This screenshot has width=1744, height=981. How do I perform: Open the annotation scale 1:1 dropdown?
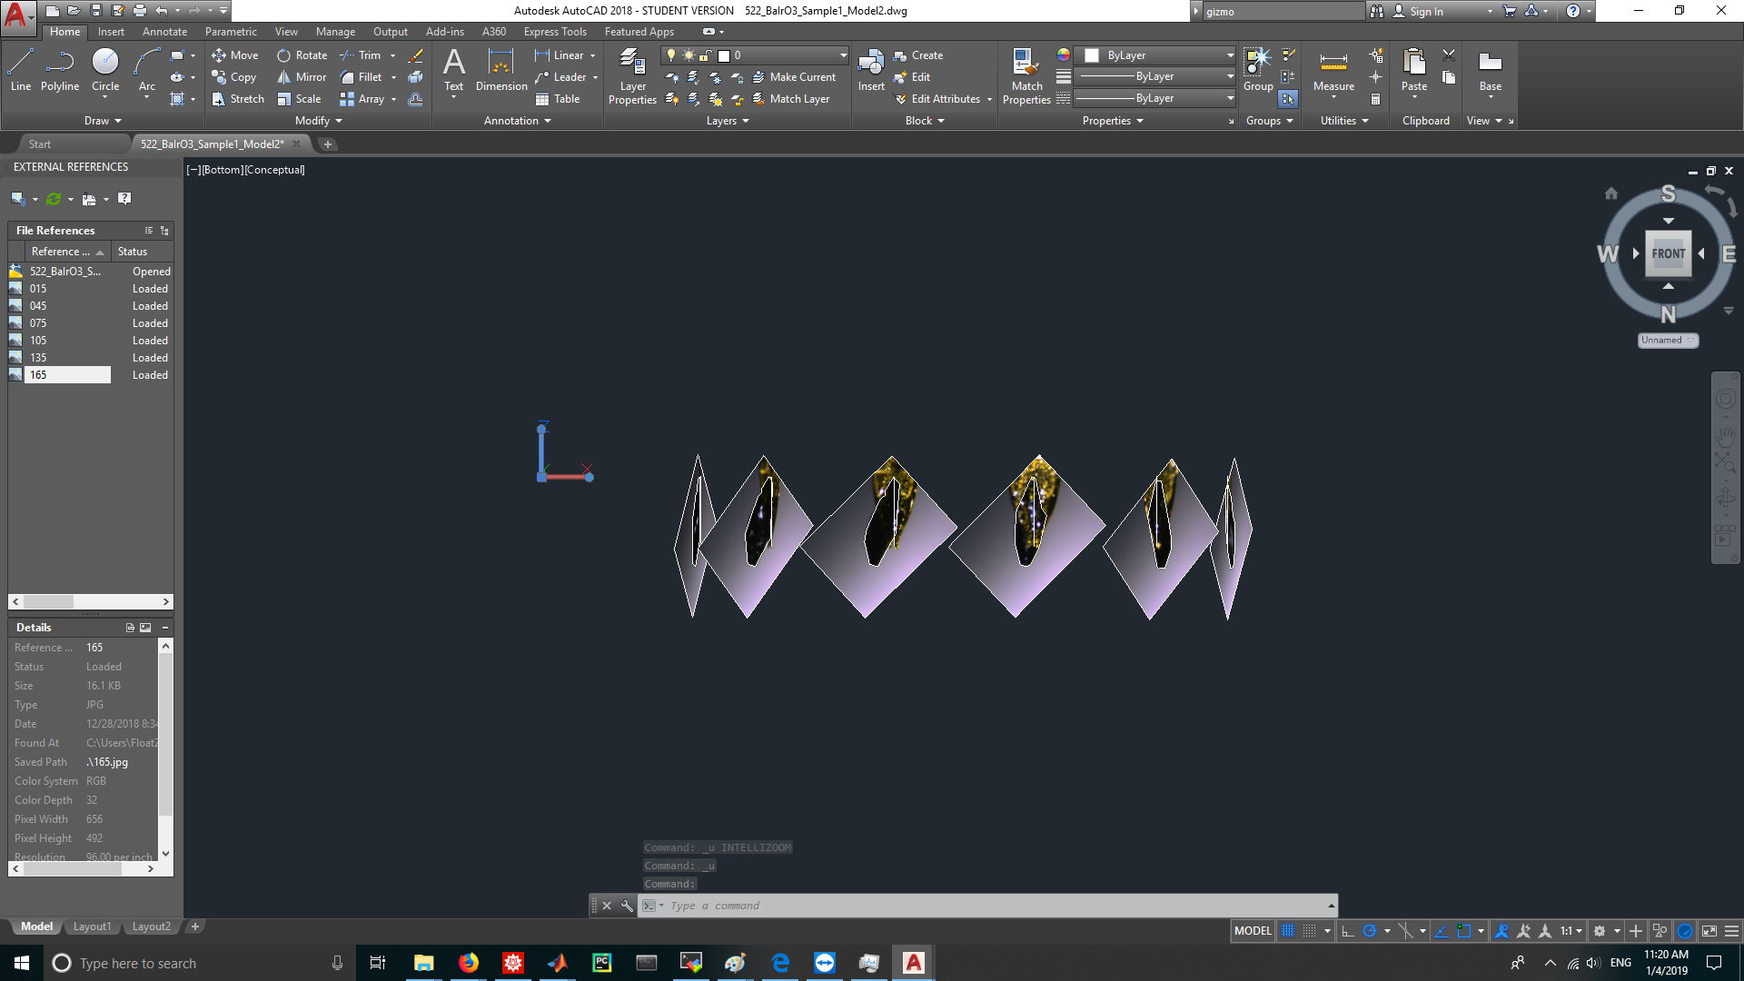click(x=1571, y=931)
